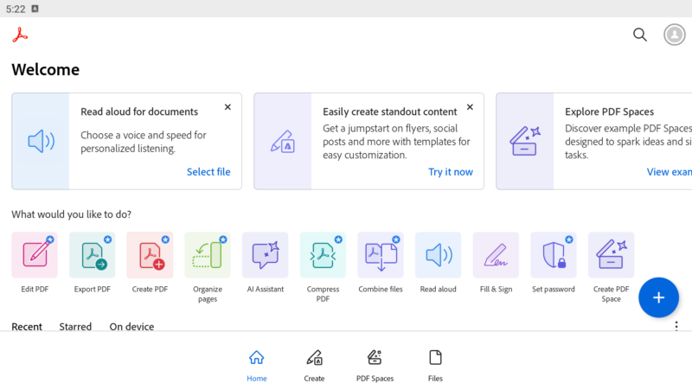Open the Compress PDF tool
Screen dimensions: 692x389
click(323, 255)
